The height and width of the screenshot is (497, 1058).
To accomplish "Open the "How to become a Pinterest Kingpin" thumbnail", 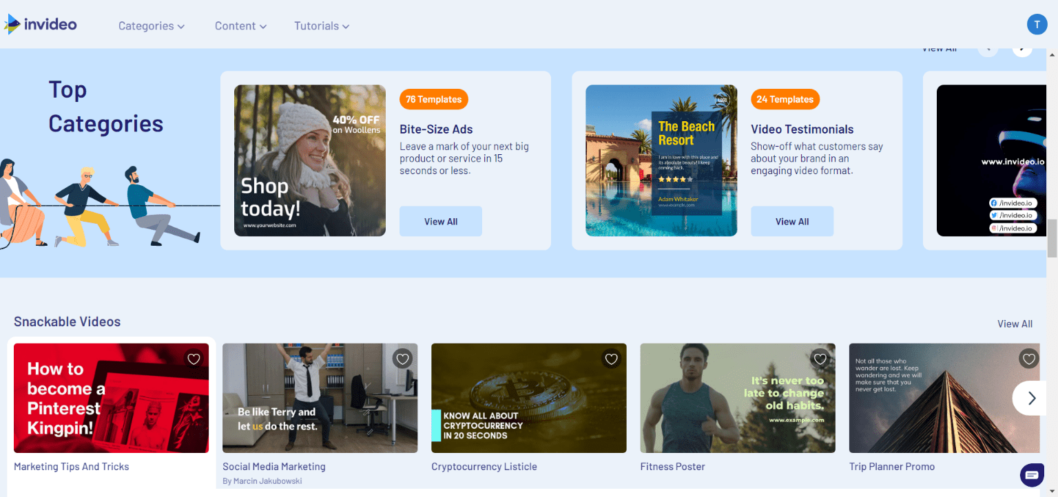I will pyautogui.click(x=111, y=398).
